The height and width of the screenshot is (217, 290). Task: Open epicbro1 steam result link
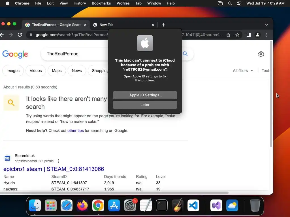click(x=54, y=169)
